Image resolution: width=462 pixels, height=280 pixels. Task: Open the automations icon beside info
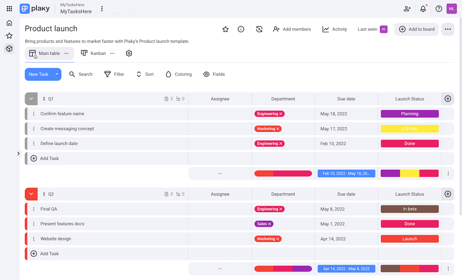click(x=259, y=29)
